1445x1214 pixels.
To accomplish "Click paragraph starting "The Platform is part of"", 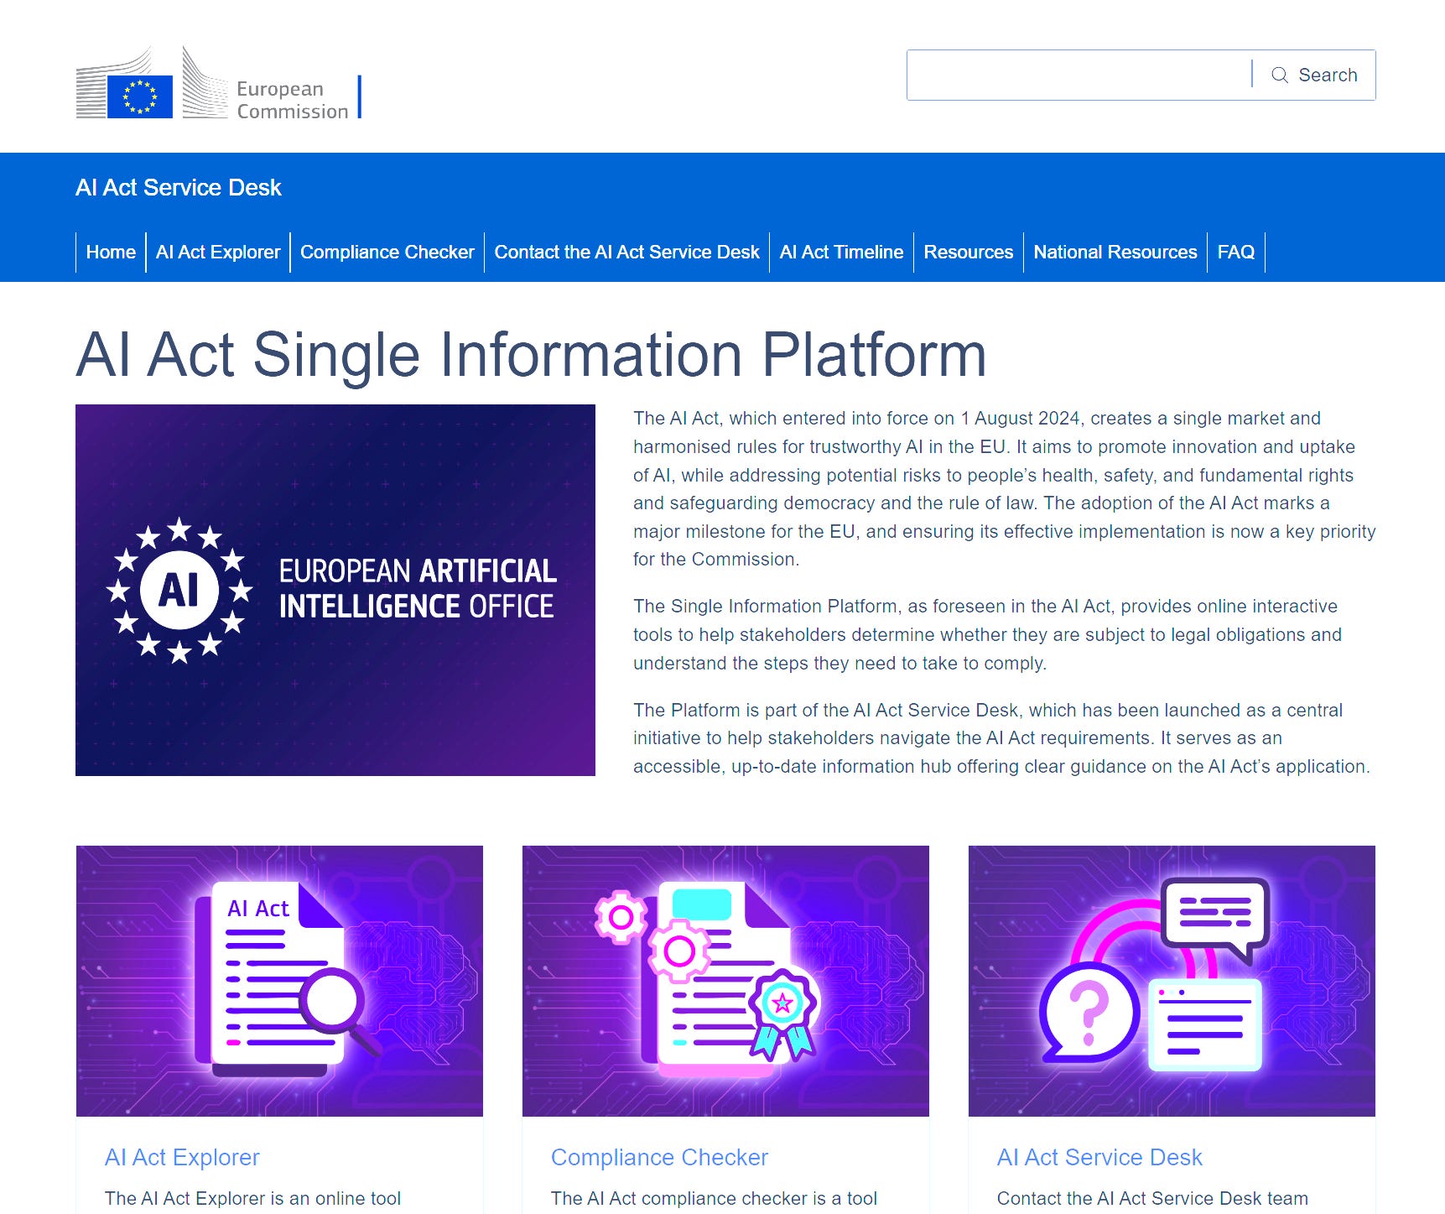I will point(1001,738).
